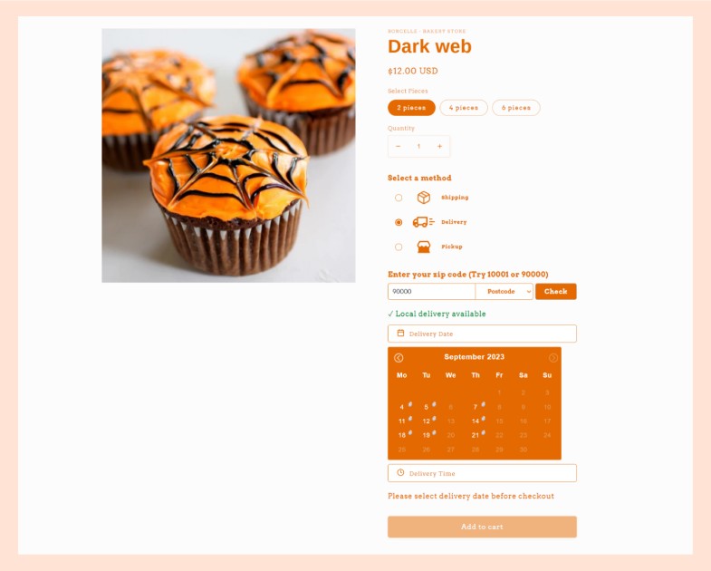The height and width of the screenshot is (571, 711).
Task: Click the next month arrow in calendar
Action: 553,358
